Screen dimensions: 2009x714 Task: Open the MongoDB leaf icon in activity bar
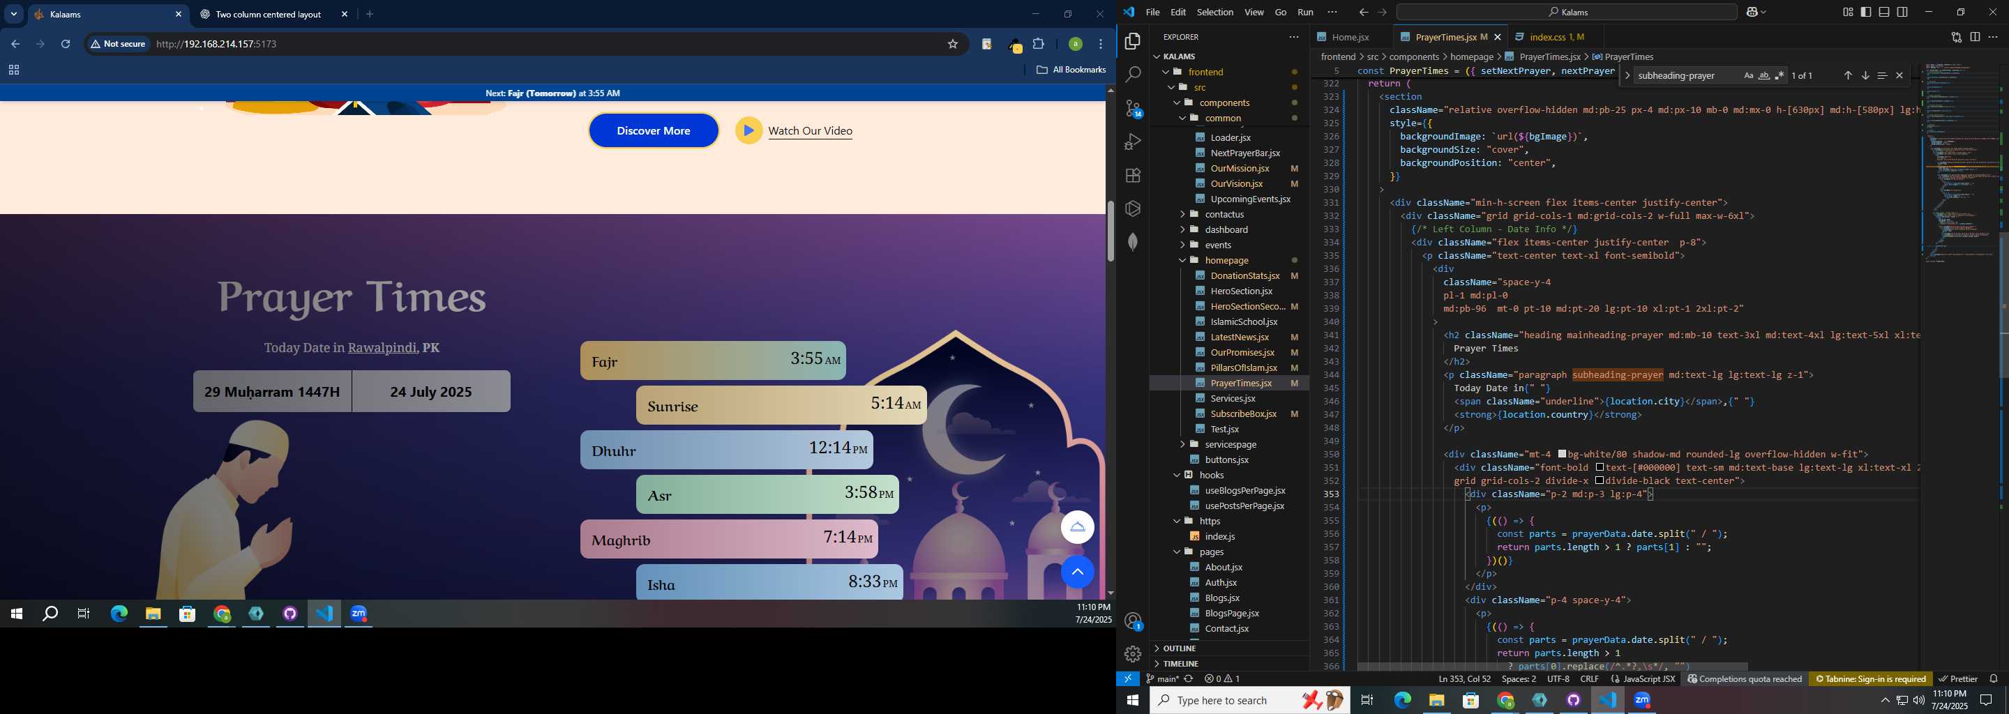coord(1132,243)
